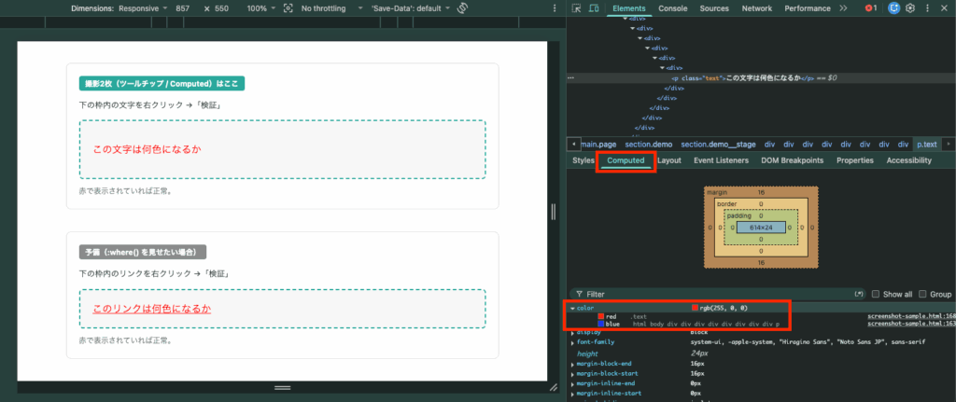Click the 614×24 content box in diagram
The height and width of the screenshot is (402, 956).
tap(760, 228)
